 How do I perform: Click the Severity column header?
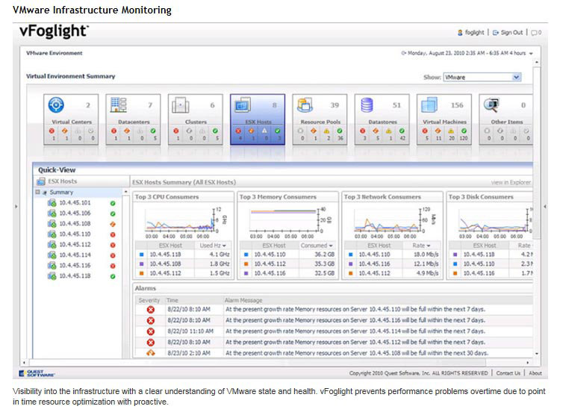tap(149, 301)
